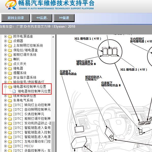Image resolution: width=152 pixels, height=152 pixels.
Task: Click the IG1 继电器 2 (4针) label
Action: point(134,70)
